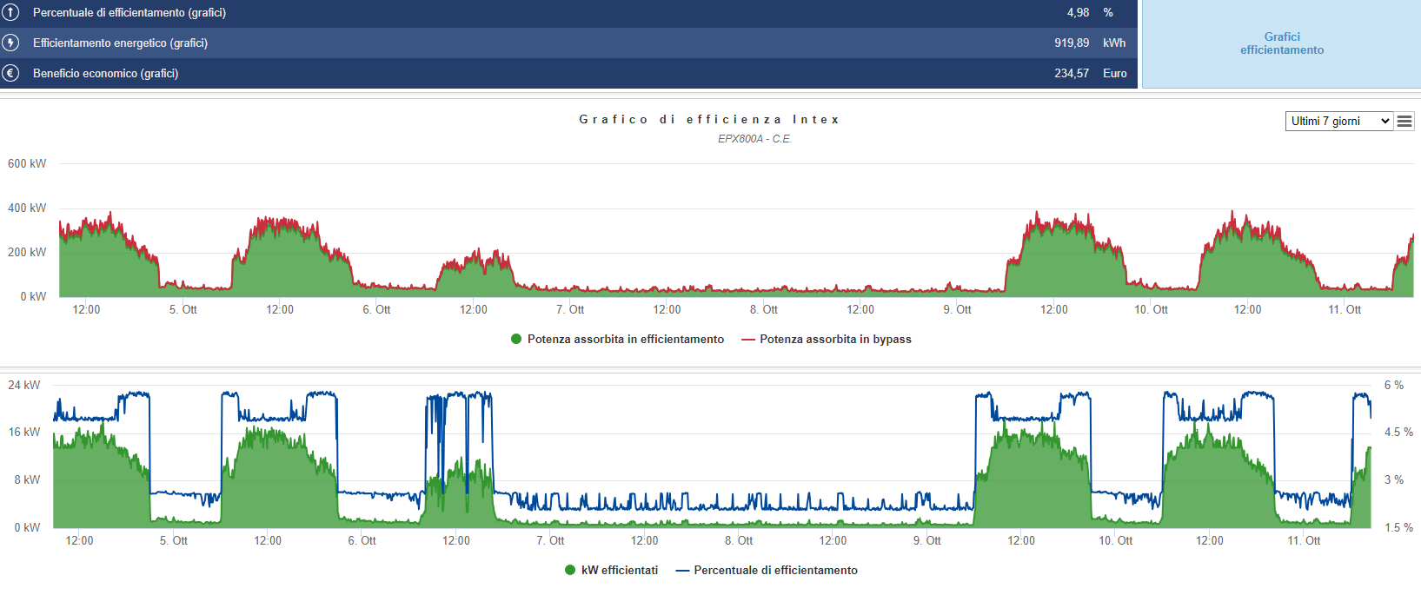The image size is (1421, 595).
Task: Click the 7. Ott label on upper chart
Action: tap(570, 310)
